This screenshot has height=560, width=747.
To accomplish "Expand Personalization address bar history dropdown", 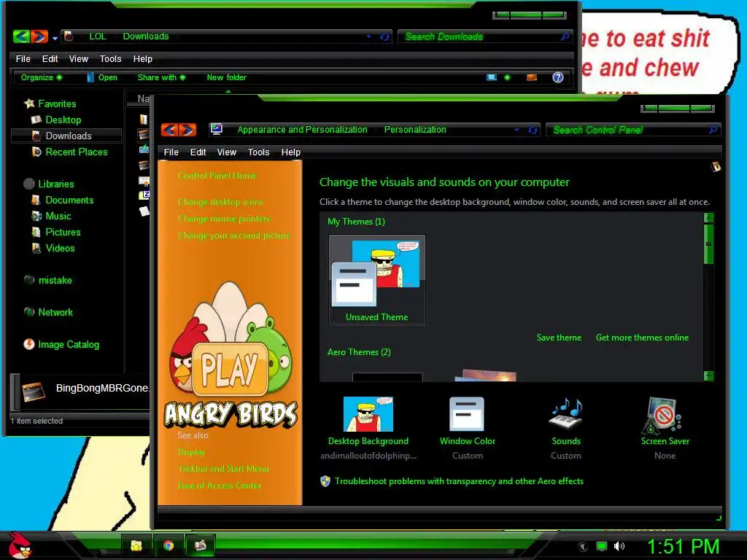I will coord(516,130).
